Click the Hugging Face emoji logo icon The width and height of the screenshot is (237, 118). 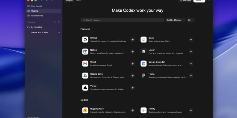click(85, 111)
